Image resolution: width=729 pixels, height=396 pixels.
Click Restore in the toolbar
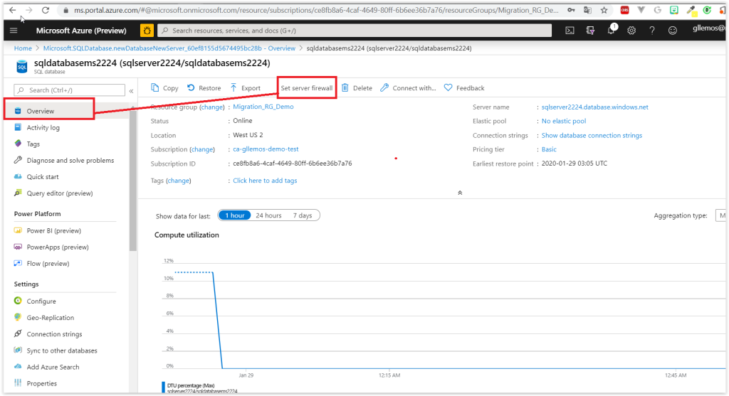pos(204,87)
